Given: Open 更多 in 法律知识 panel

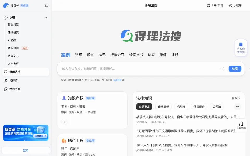Looking at the screenshot, I should pyautogui.click(x=236, y=98).
